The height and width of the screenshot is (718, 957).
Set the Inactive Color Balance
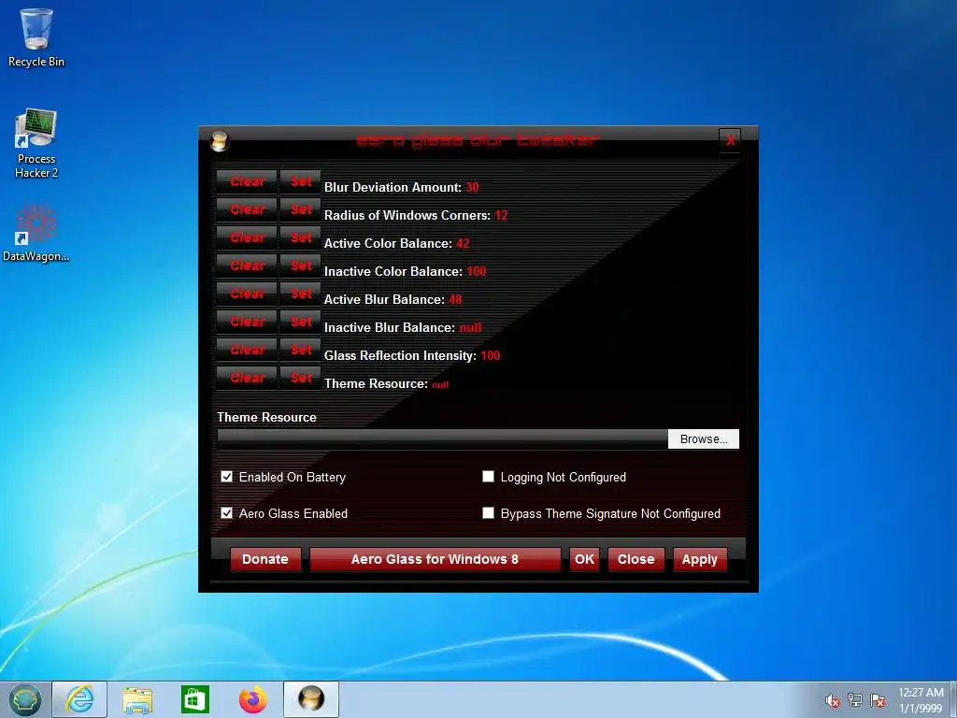[x=301, y=266]
